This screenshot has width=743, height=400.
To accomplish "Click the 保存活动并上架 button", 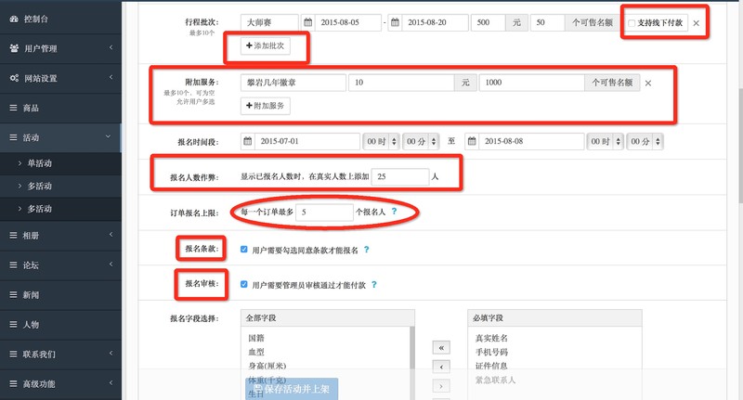I will pos(292,389).
